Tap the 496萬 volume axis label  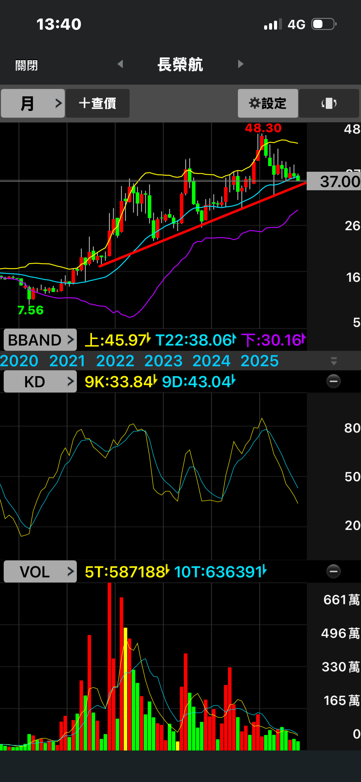(x=341, y=633)
